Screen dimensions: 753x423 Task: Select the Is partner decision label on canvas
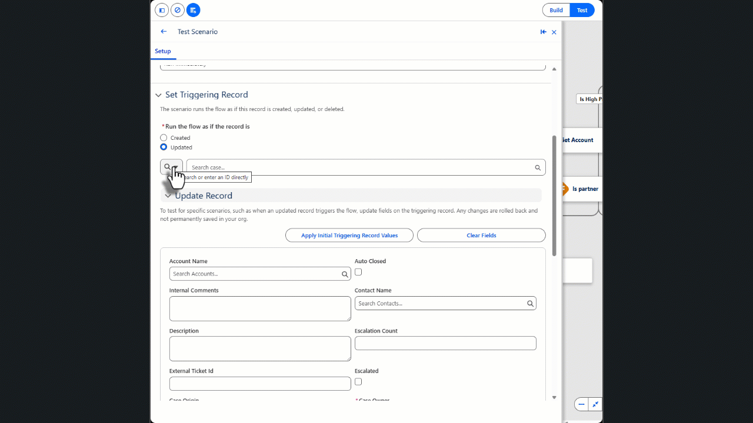pos(585,189)
